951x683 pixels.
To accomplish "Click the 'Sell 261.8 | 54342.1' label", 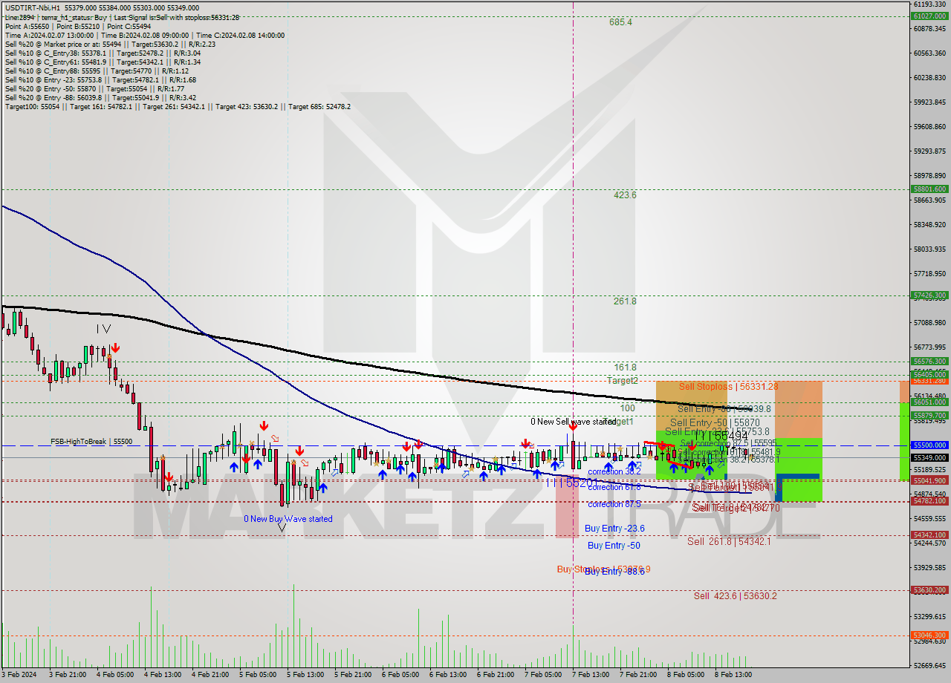I will [x=729, y=542].
